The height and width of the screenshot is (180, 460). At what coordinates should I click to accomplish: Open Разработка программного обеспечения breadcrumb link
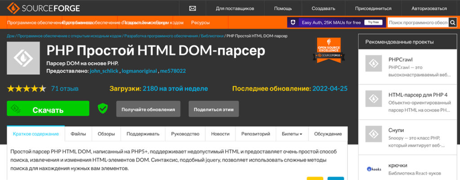coord(161,36)
